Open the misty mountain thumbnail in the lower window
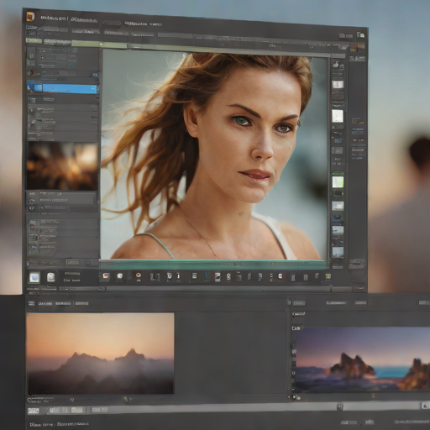The image size is (430, 430). click(x=100, y=354)
